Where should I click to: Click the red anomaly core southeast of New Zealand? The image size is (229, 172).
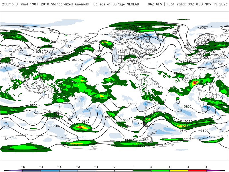click(x=80, y=127)
